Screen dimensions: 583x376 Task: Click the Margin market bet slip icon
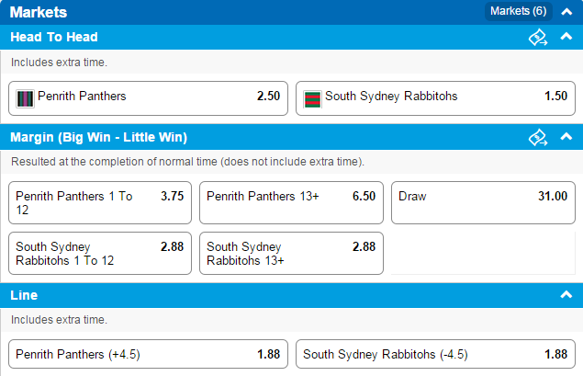click(538, 137)
